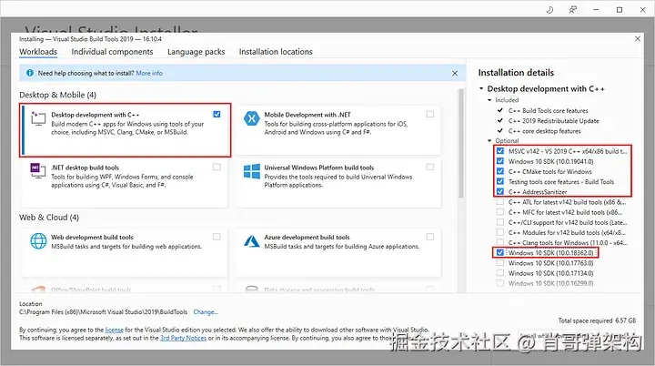Toggle night mode icon in title bar

coord(549,10)
